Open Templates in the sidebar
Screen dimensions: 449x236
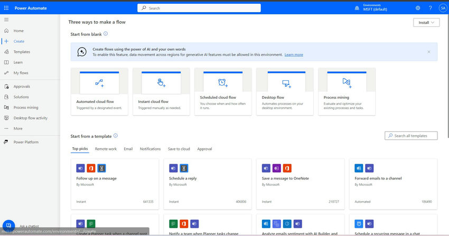pyautogui.click(x=22, y=52)
